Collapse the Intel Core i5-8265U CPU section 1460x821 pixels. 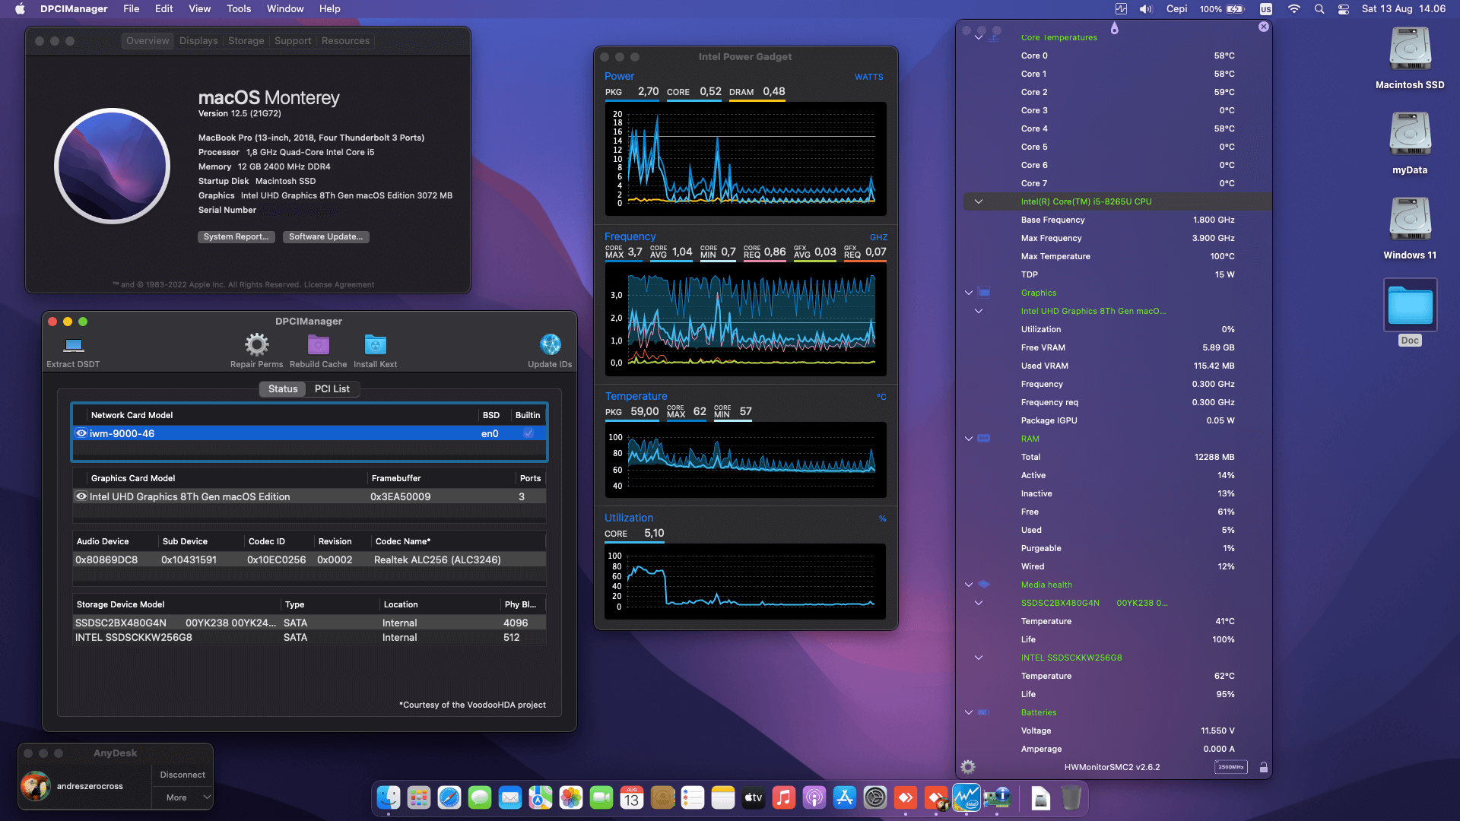pyautogui.click(x=979, y=201)
